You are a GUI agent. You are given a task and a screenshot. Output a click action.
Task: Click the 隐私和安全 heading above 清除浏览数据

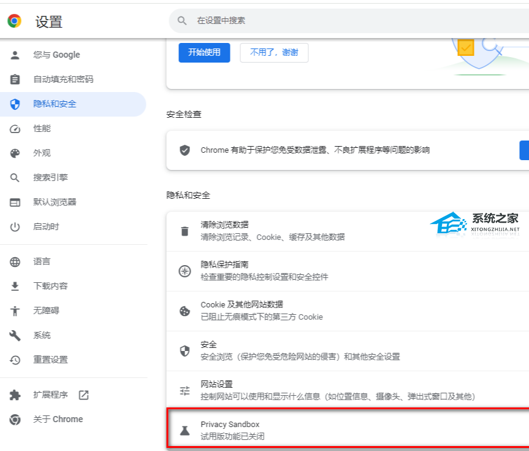(x=188, y=195)
